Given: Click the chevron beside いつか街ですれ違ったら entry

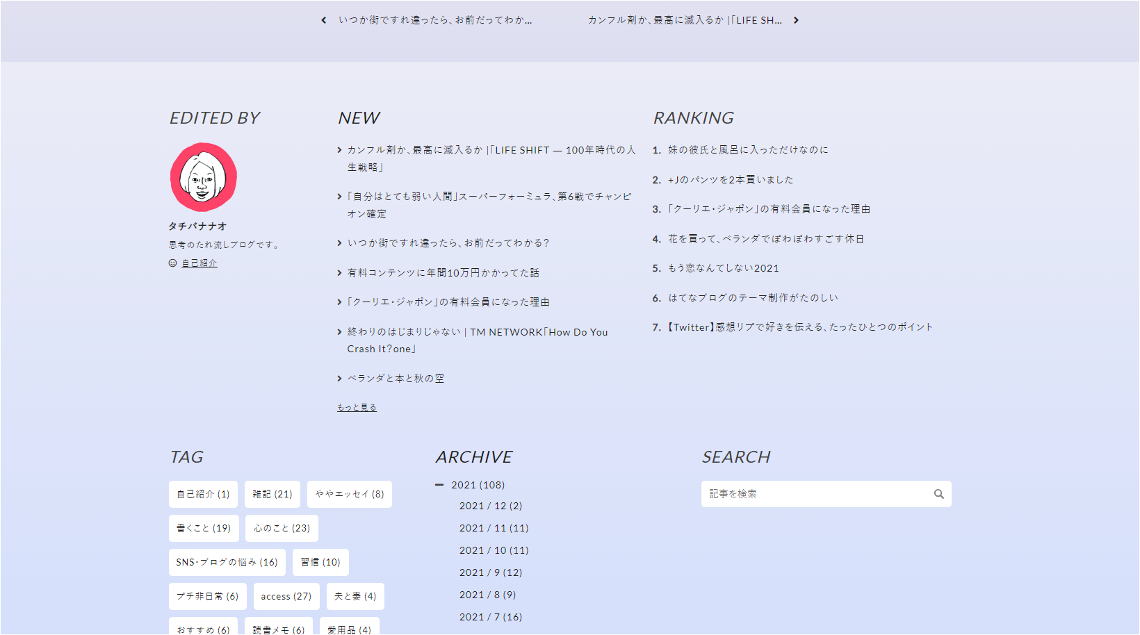Looking at the screenshot, I should (x=339, y=242).
